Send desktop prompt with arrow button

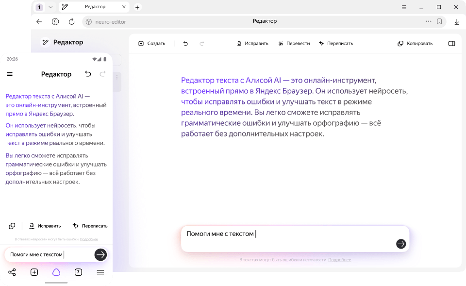pyautogui.click(x=401, y=244)
